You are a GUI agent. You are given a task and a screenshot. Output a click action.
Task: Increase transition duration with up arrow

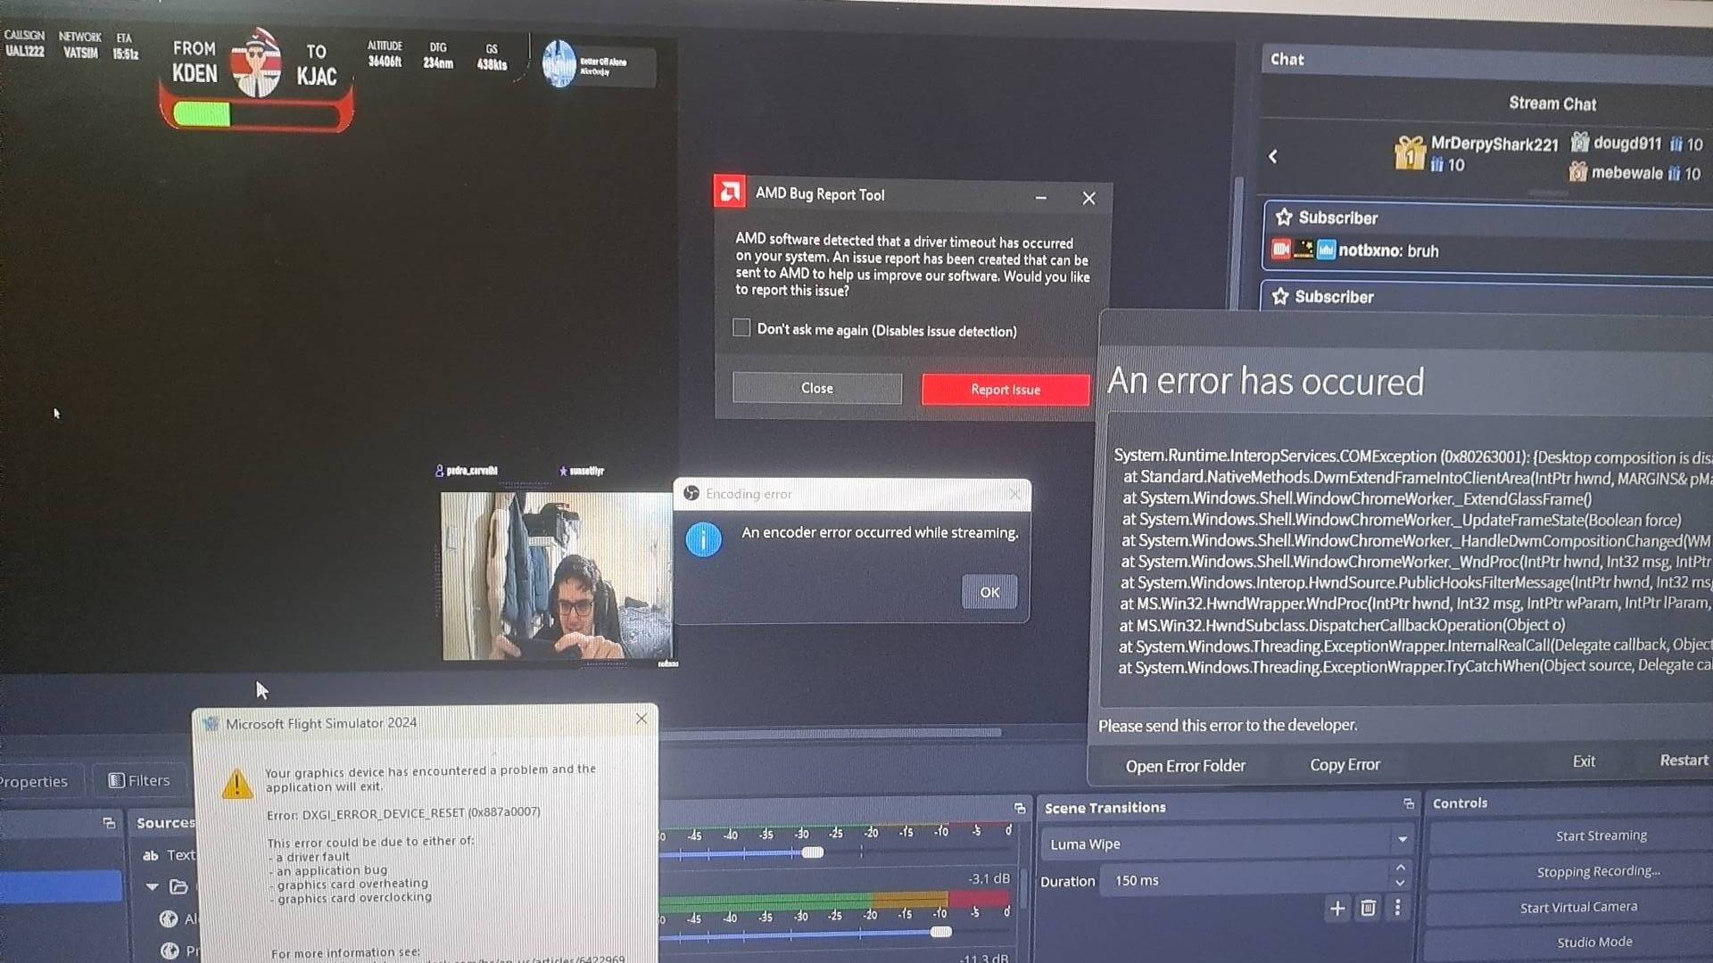point(1400,868)
